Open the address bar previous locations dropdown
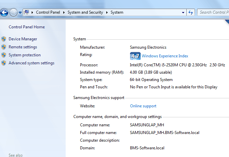This screenshot has width=229, height=157. tap(183, 12)
